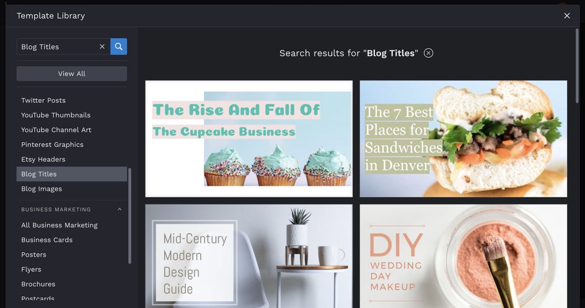Open Etsy Headers templates
The height and width of the screenshot is (308, 585).
click(43, 159)
